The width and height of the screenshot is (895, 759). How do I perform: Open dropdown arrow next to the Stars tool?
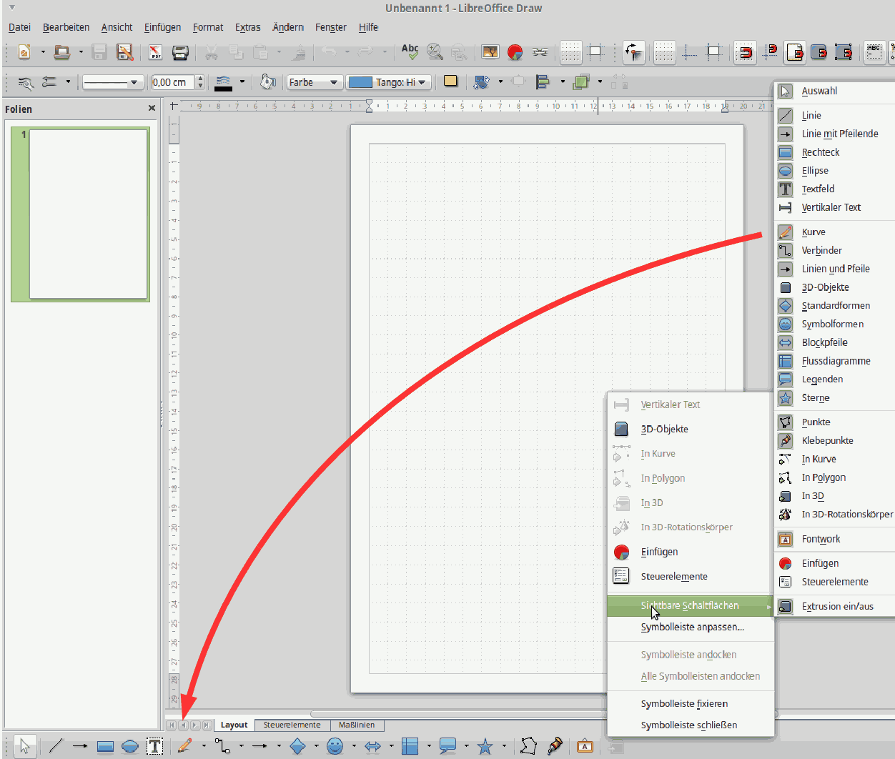click(504, 746)
